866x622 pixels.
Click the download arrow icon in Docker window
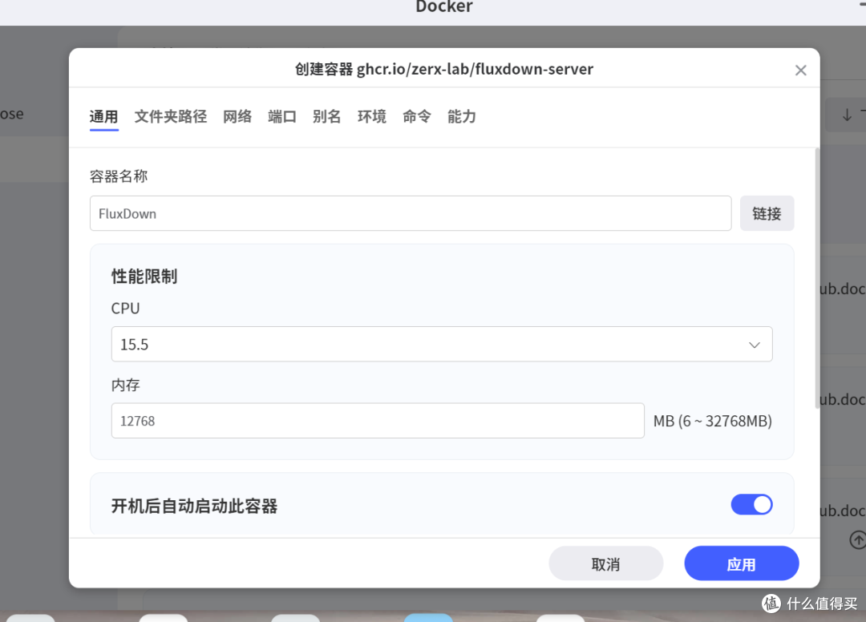click(x=847, y=115)
